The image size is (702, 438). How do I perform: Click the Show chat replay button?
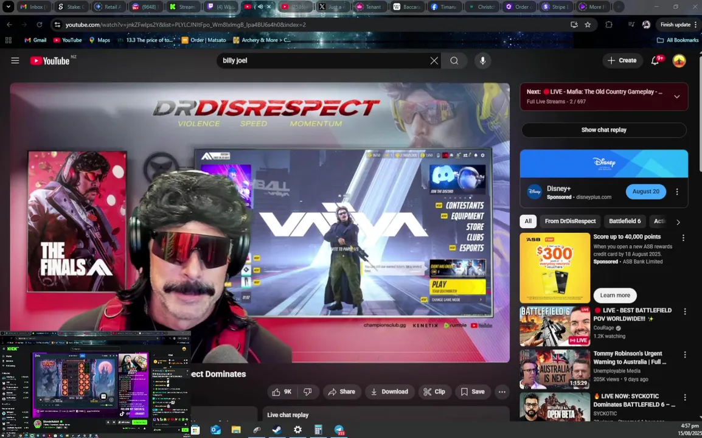tap(603, 130)
